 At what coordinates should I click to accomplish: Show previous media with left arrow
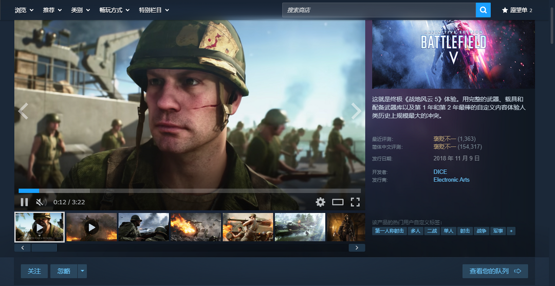(23, 111)
